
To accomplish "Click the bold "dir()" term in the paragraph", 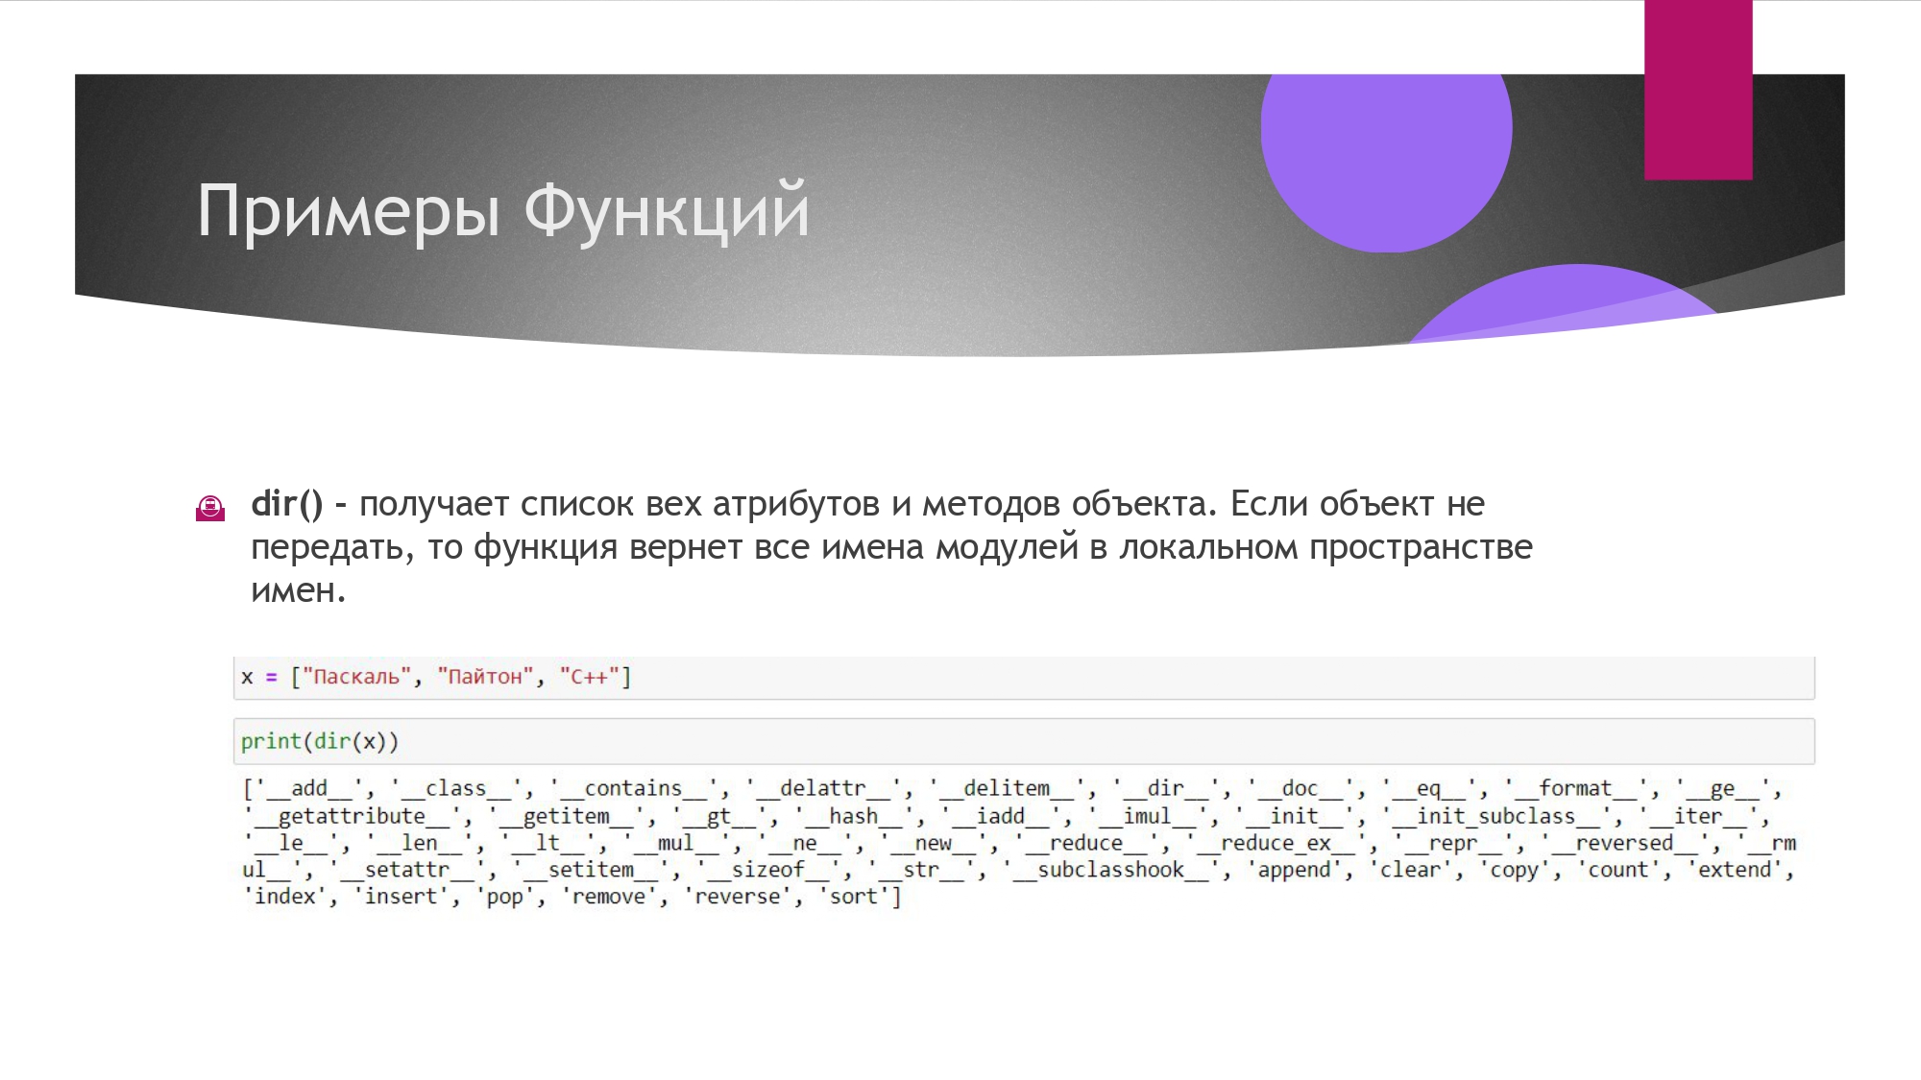I will [286, 504].
